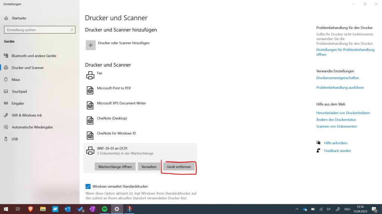Select Microsoft Print to PDF icon

(90, 90)
